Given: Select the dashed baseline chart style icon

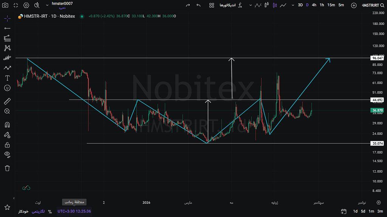Looking at the screenshot, I should (x=258, y=5).
